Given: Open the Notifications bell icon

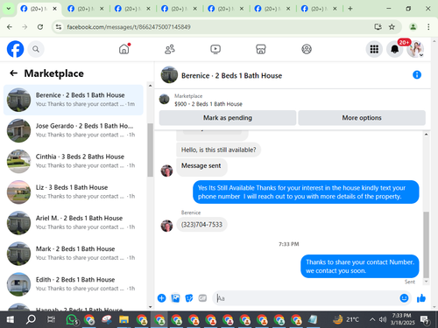Looking at the screenshot, I should coord(394,49).
